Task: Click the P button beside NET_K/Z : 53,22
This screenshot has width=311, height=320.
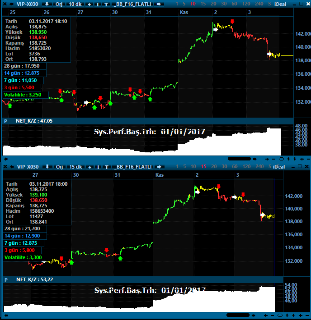Action: (x=6, y=280)
